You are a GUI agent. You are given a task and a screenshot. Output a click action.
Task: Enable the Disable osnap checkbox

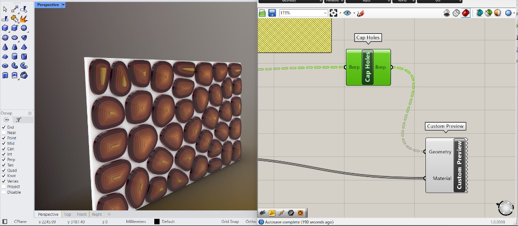tap(4, 192)
